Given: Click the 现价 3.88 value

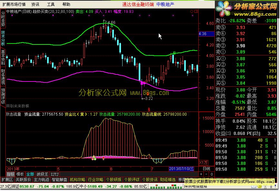Looking at the screenshot, I should tap(241, 90).
